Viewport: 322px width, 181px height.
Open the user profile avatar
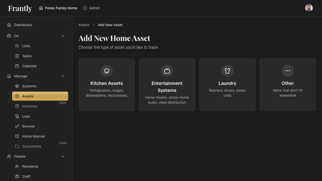[309, 8]
